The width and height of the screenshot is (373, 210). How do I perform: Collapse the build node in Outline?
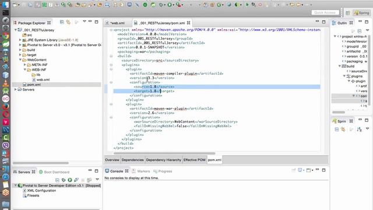tap(339, 66)
